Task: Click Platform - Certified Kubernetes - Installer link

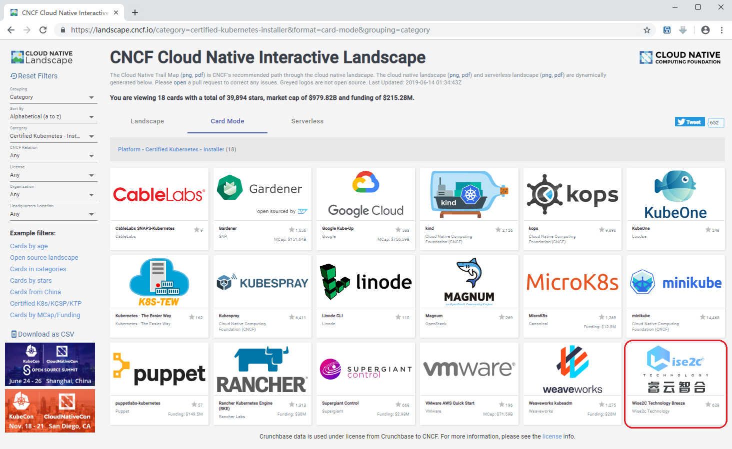Action: pos(171,149)
